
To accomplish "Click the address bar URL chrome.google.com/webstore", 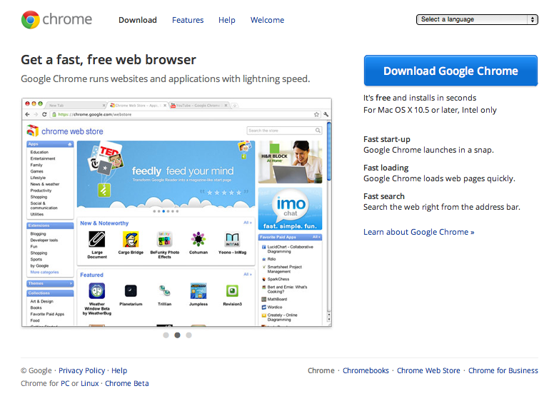I will 95,114.
